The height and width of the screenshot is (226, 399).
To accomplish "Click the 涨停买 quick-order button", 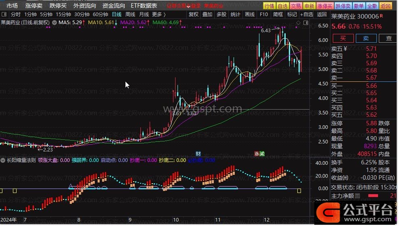I will pyautogui.click(x=325, y=6).
